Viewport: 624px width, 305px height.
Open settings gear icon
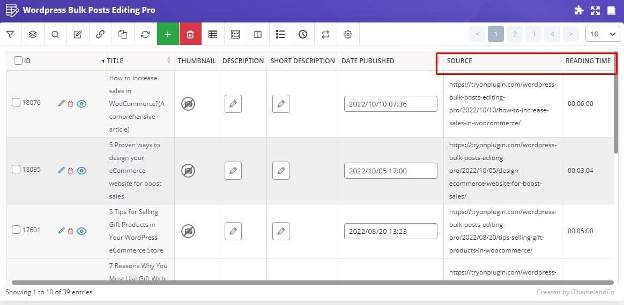point(348,34)
